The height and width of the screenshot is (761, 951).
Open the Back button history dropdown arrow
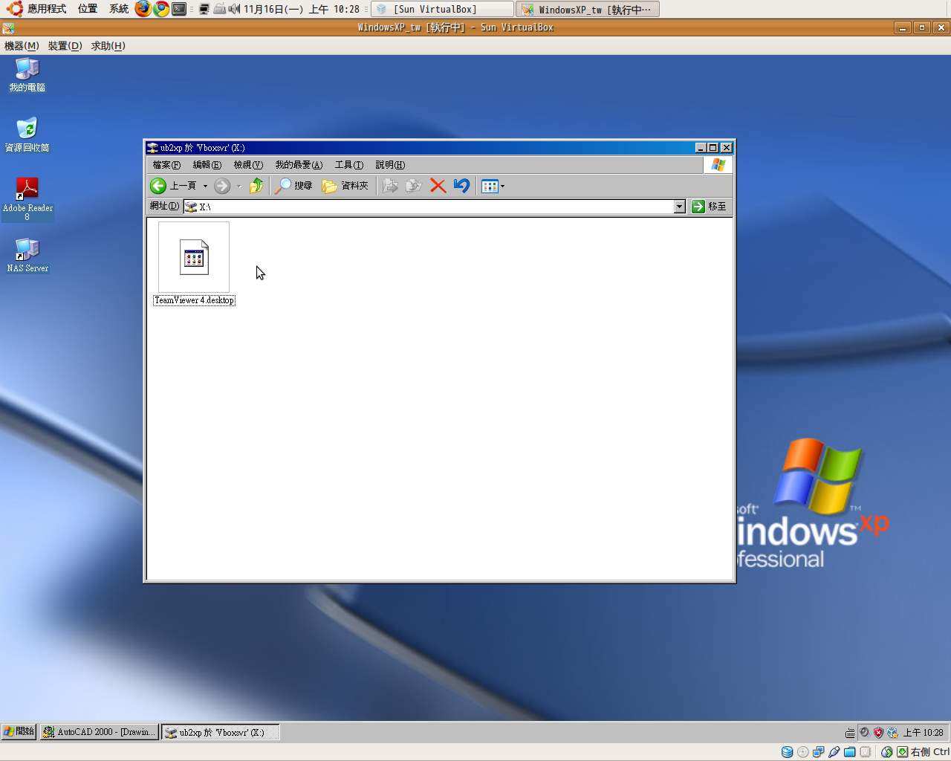205,187
